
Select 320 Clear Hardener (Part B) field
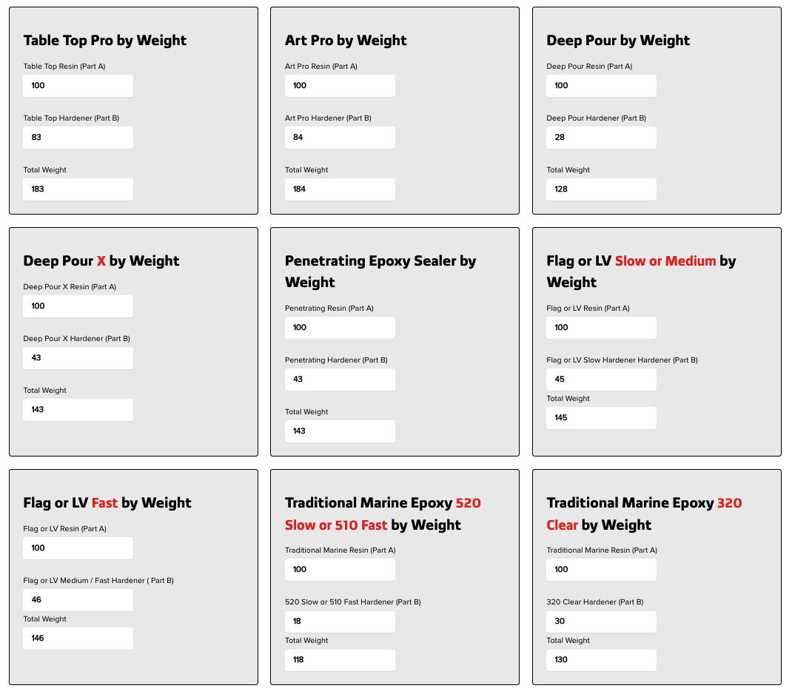(x=602, y=621)
